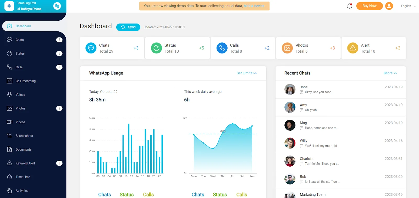Click the device switch icon beside Samsung S20
This screenshot has width=419, height=198.
pos(57,6)
